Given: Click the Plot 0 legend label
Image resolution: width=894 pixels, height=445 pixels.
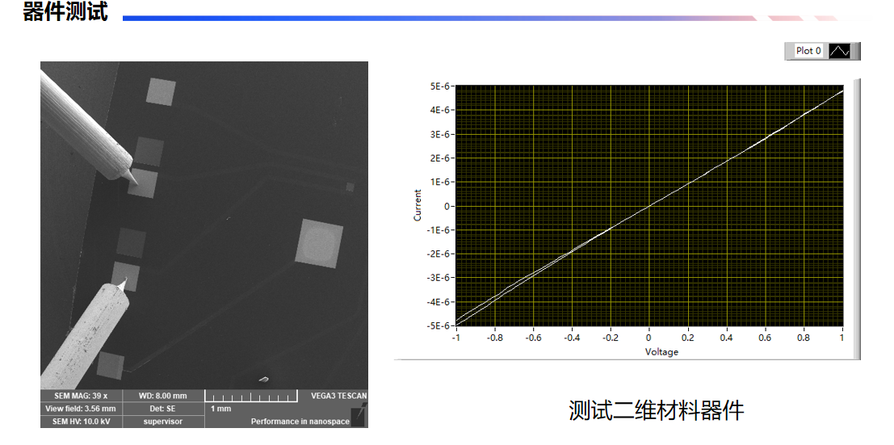Looking at the screenshot, I should (x=808, y=51).
